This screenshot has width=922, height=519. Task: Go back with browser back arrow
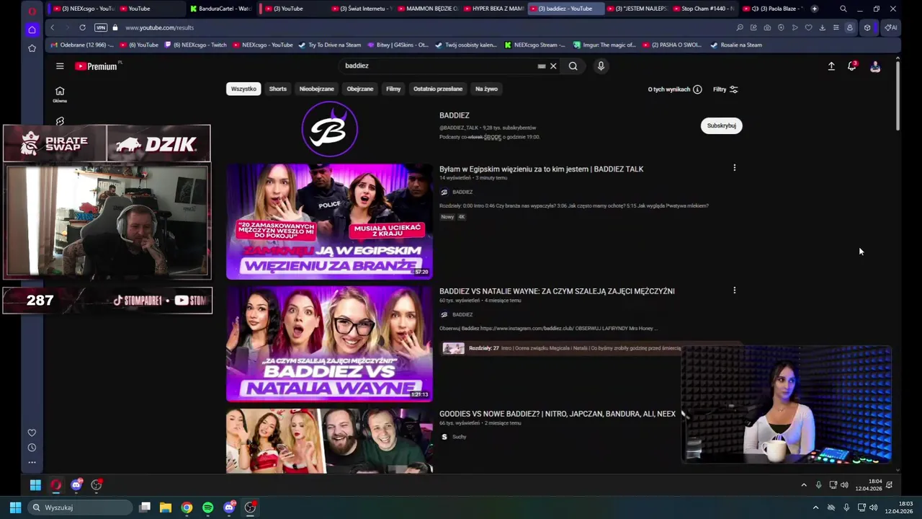click(52, 27)
